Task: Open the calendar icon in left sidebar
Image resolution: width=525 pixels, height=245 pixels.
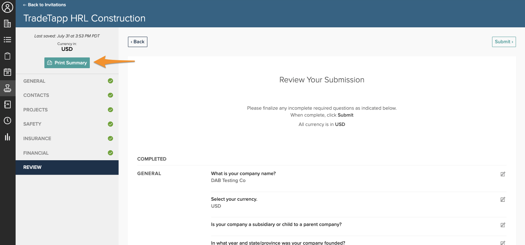Action: [7, 72]
